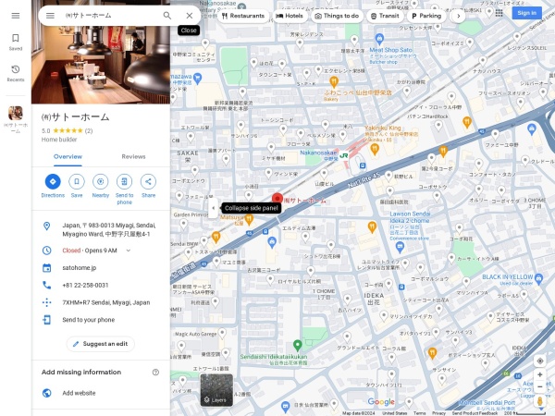Click Terms link in map footer
This screenshot has width=555, height=416.
[419, 413]
